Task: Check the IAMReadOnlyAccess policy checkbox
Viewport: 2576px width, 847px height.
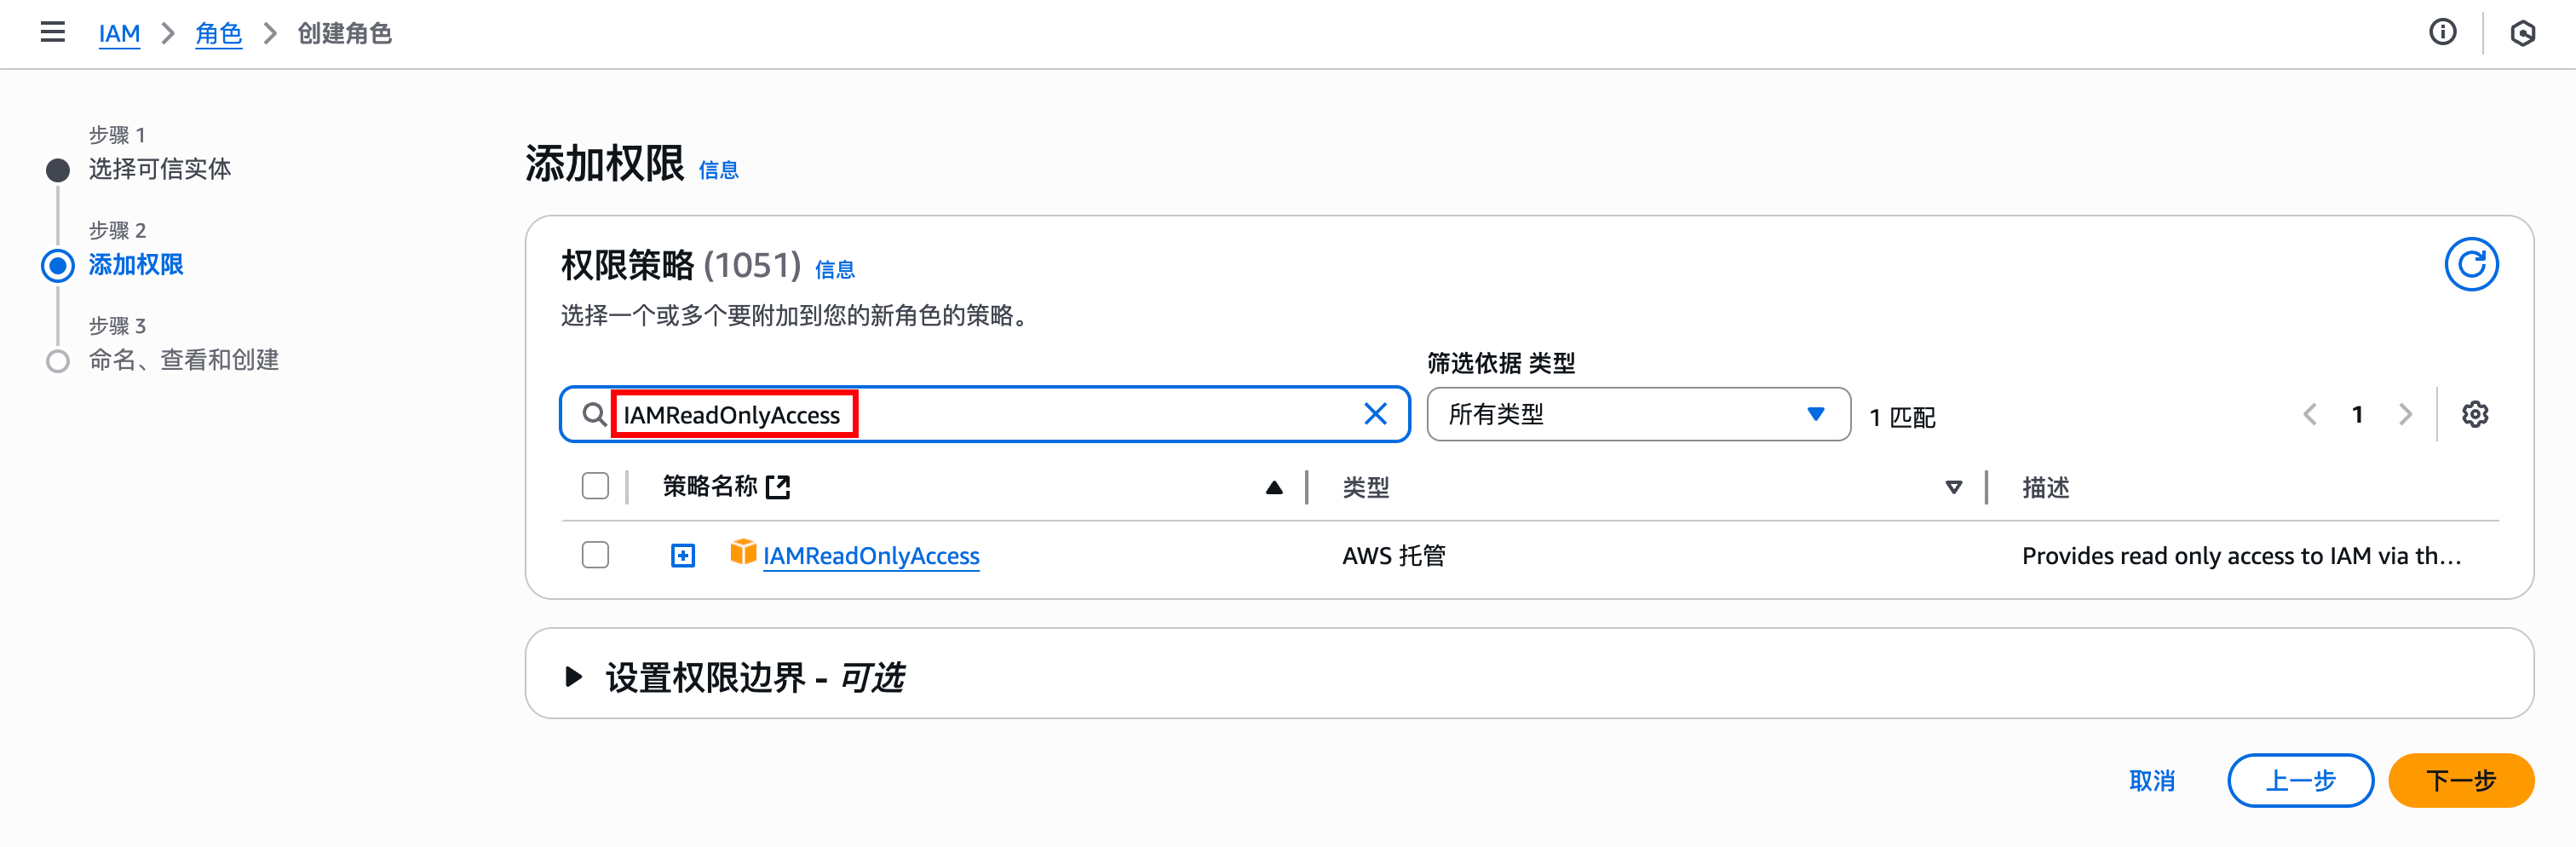Action: coord(595,555)
